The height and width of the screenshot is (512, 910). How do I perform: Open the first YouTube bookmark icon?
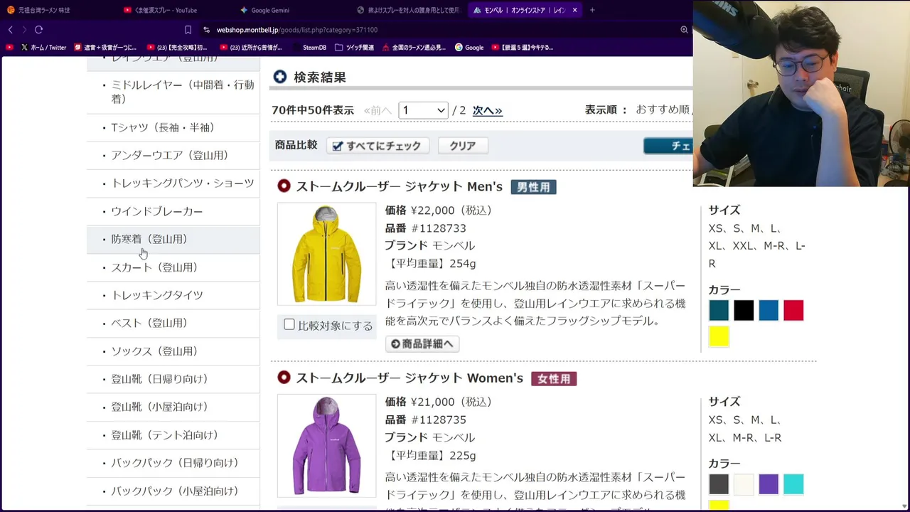click(x=9, y=48)
